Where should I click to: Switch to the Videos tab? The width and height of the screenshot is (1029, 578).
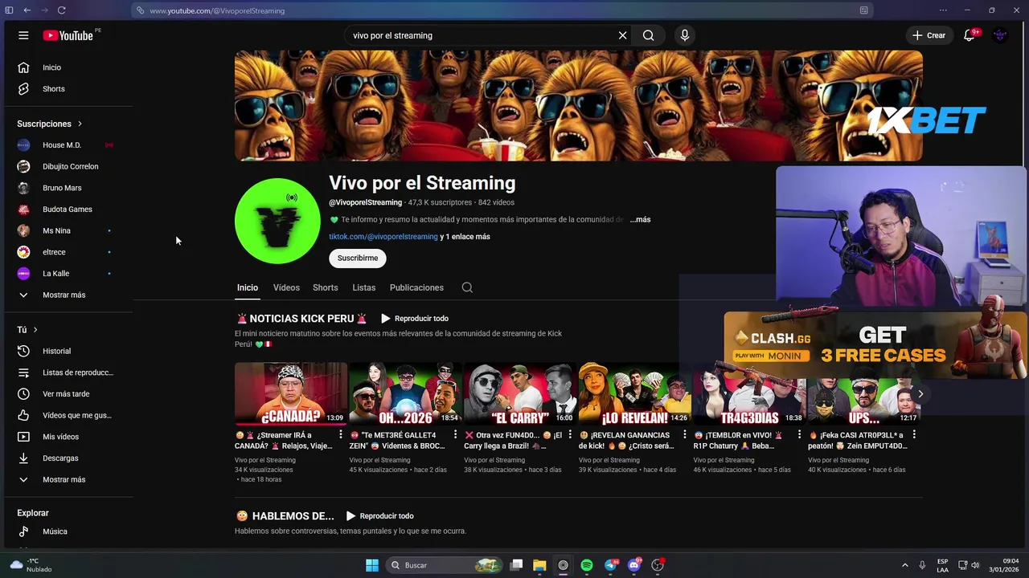point(286,287)
